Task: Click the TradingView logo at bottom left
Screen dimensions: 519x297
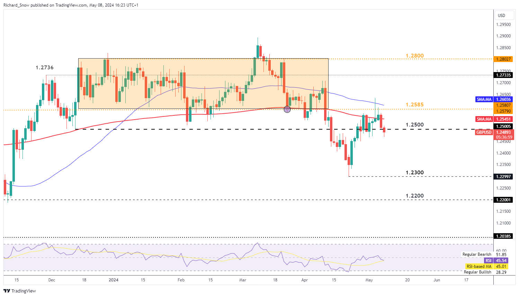Action: [x=20, y=291]
